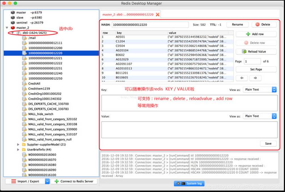The width and height of the screenshot is (285, 192).
Task: Toggle the System log panel
Action: (189, 184)
